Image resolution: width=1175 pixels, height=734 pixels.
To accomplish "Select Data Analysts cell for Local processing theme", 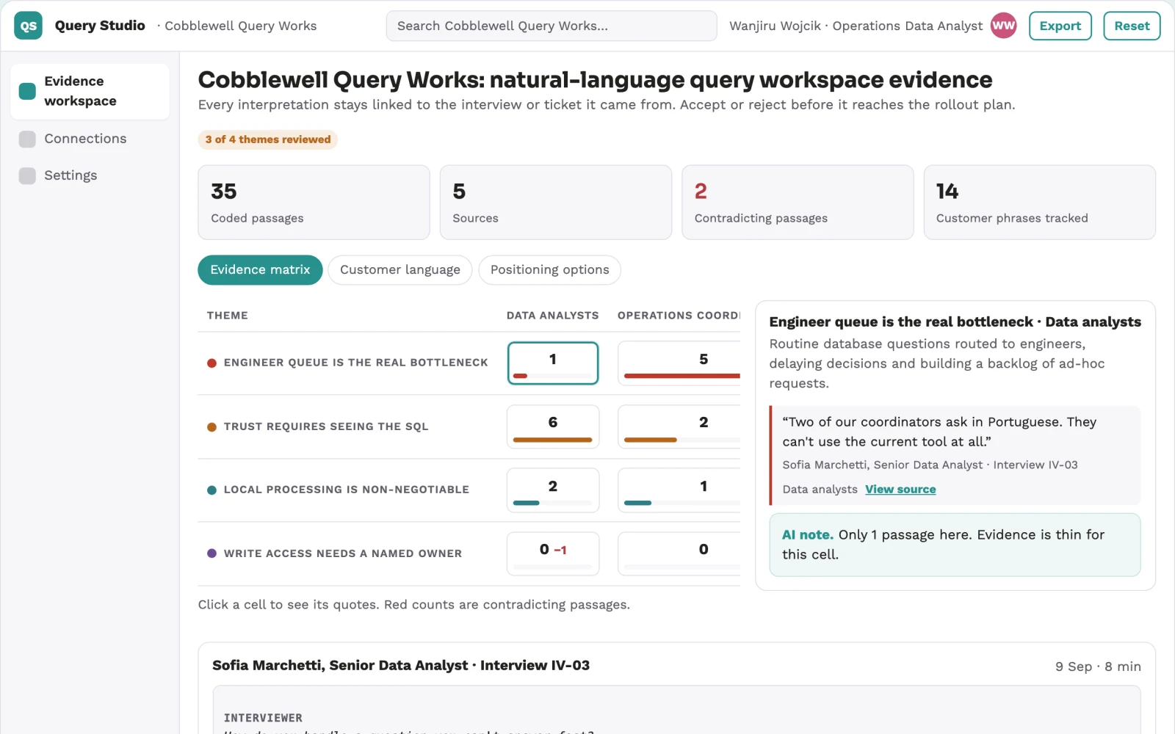I will 553,490.
